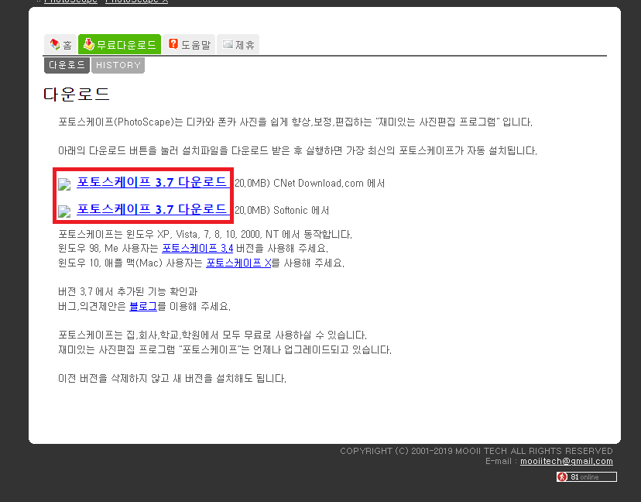
Task: Click the Softonic 포토스케이프 3.7 다운로드 link
Action: [x=152, y=209]
